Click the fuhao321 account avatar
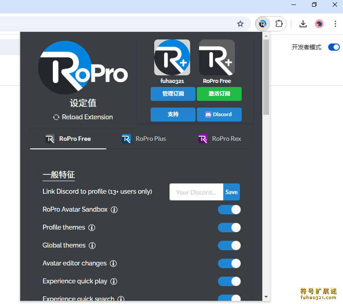Viewport: 343px width, 304px height. pyautogui.click(x=172, y=57)
